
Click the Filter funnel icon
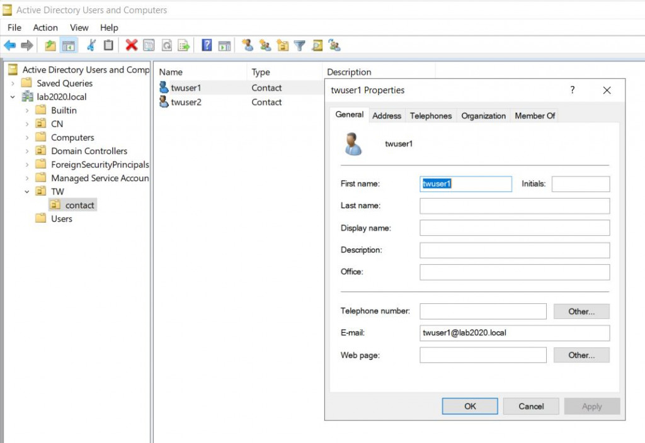tap(300, 45)
